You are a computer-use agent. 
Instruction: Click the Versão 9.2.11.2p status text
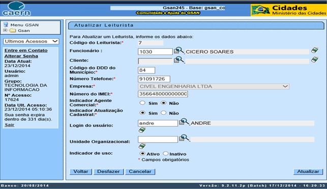[x=262, y=185]
